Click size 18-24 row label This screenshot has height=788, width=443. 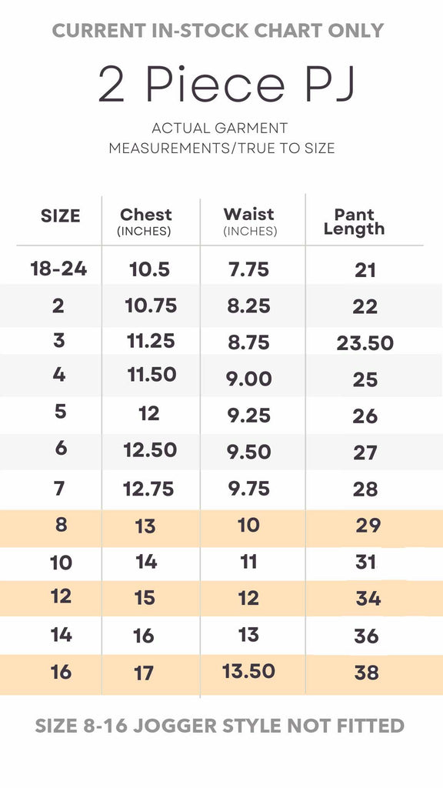tap(58, 269)
